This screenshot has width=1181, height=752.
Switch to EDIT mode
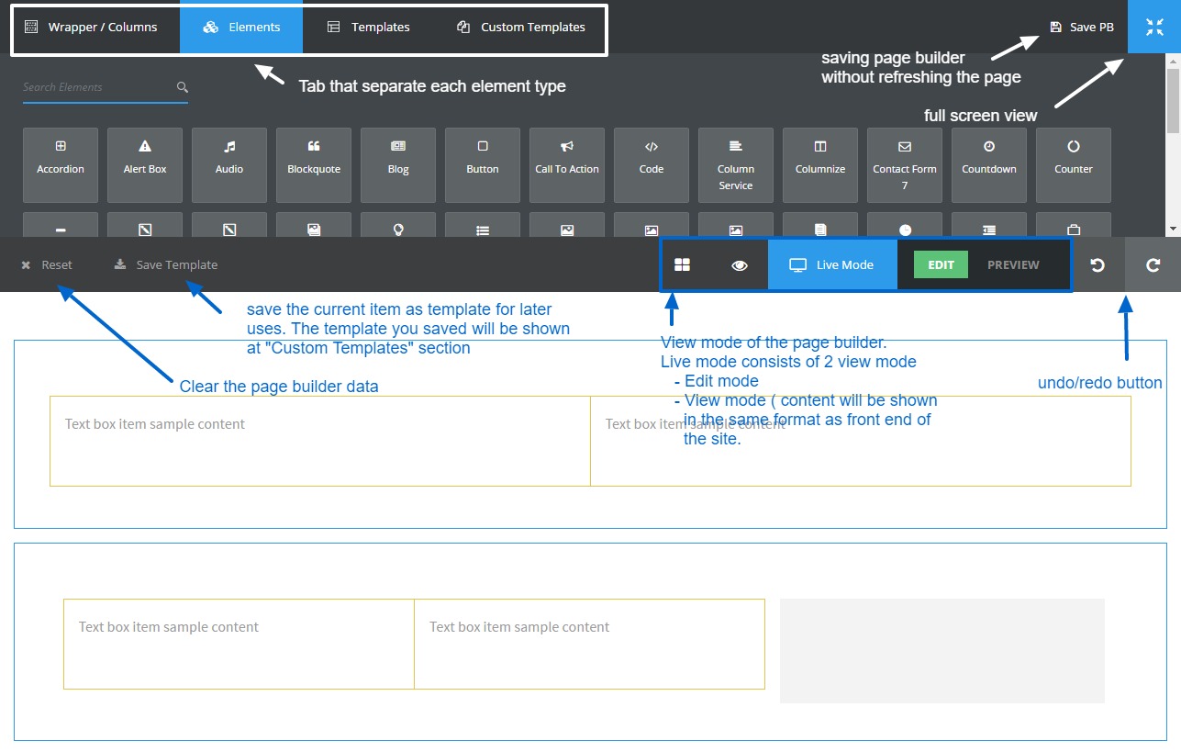point(941,265)
